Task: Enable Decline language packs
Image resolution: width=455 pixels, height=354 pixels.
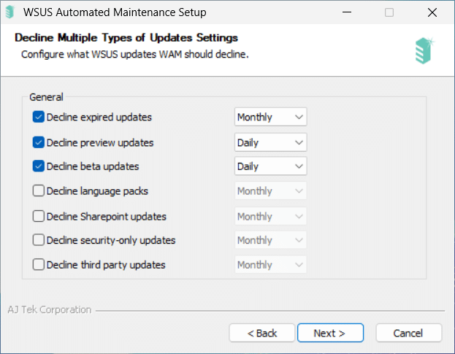Action: 38,191
